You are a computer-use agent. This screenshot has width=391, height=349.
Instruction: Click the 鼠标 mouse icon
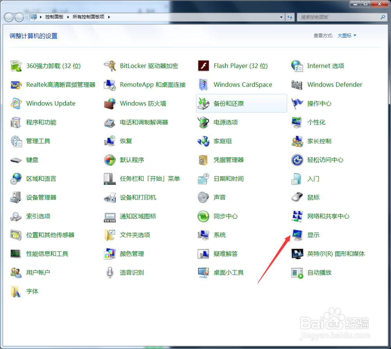(x=297, y=197)
